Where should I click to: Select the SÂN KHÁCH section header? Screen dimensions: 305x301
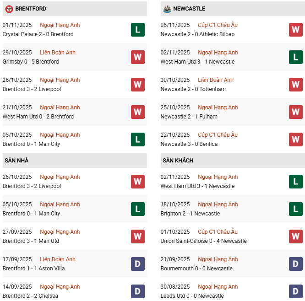point(178,161)
